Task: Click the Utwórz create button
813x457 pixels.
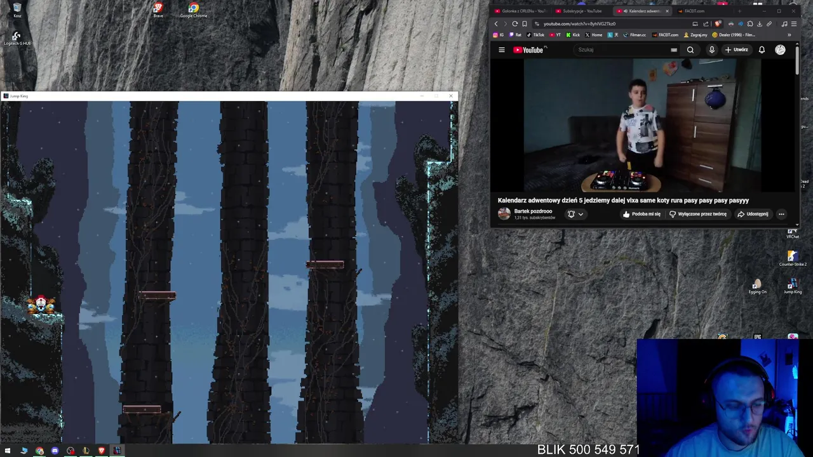Action: (x=737, y=50)
